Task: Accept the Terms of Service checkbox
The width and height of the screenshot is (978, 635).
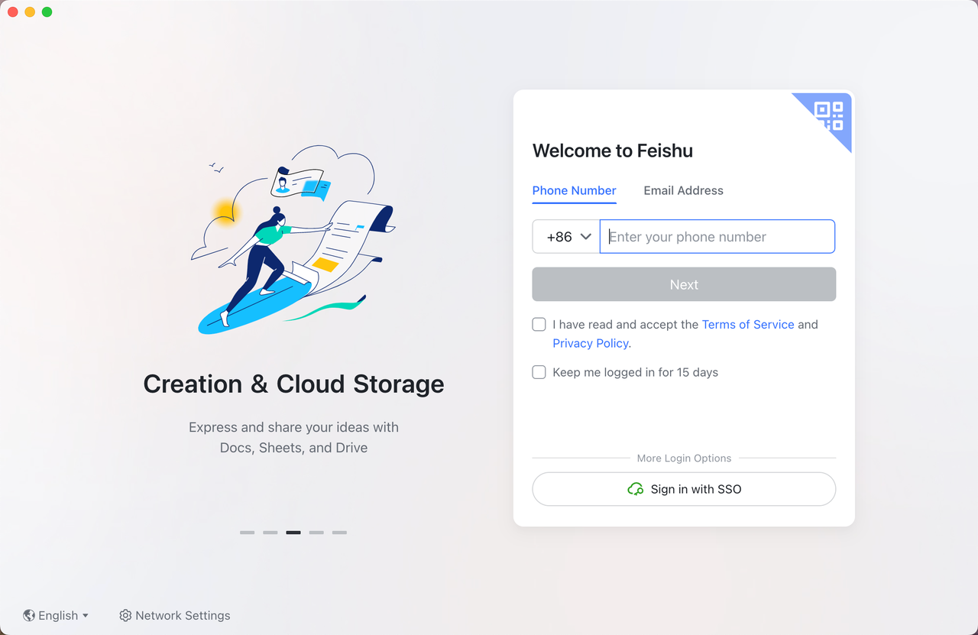Action: click(539, 325)
